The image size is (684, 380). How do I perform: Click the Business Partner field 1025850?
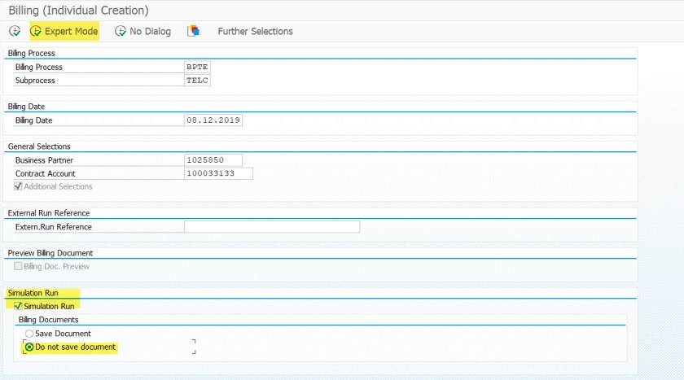213,160
